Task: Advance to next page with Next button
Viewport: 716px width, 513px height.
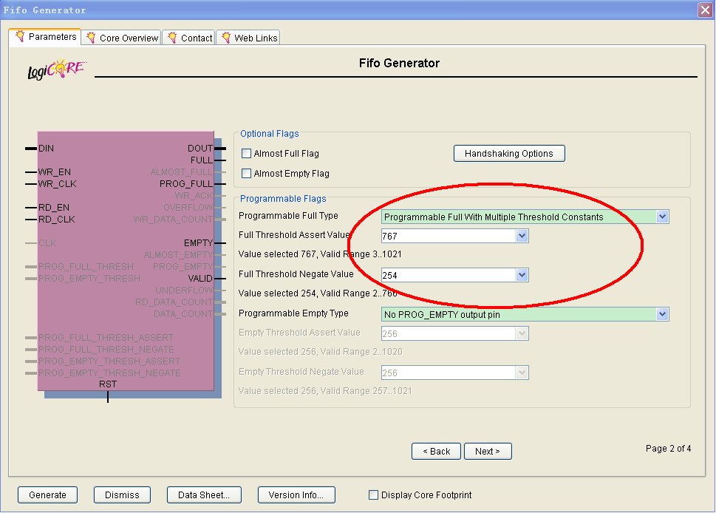Action: pos(488,452)
